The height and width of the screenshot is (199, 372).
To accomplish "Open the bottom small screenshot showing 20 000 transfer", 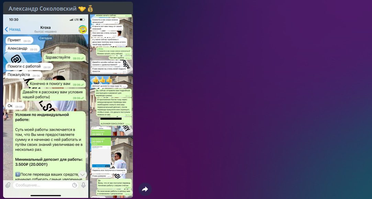I will [x=111, y=168].
